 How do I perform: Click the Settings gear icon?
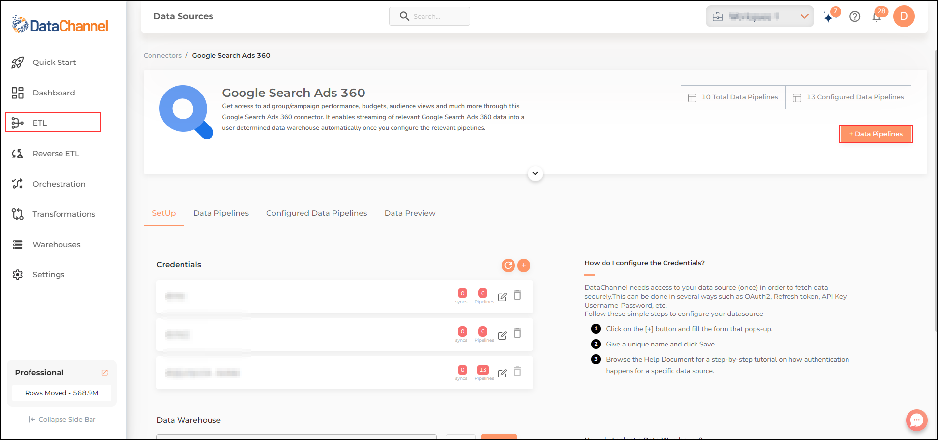click(x=18, y=275)
